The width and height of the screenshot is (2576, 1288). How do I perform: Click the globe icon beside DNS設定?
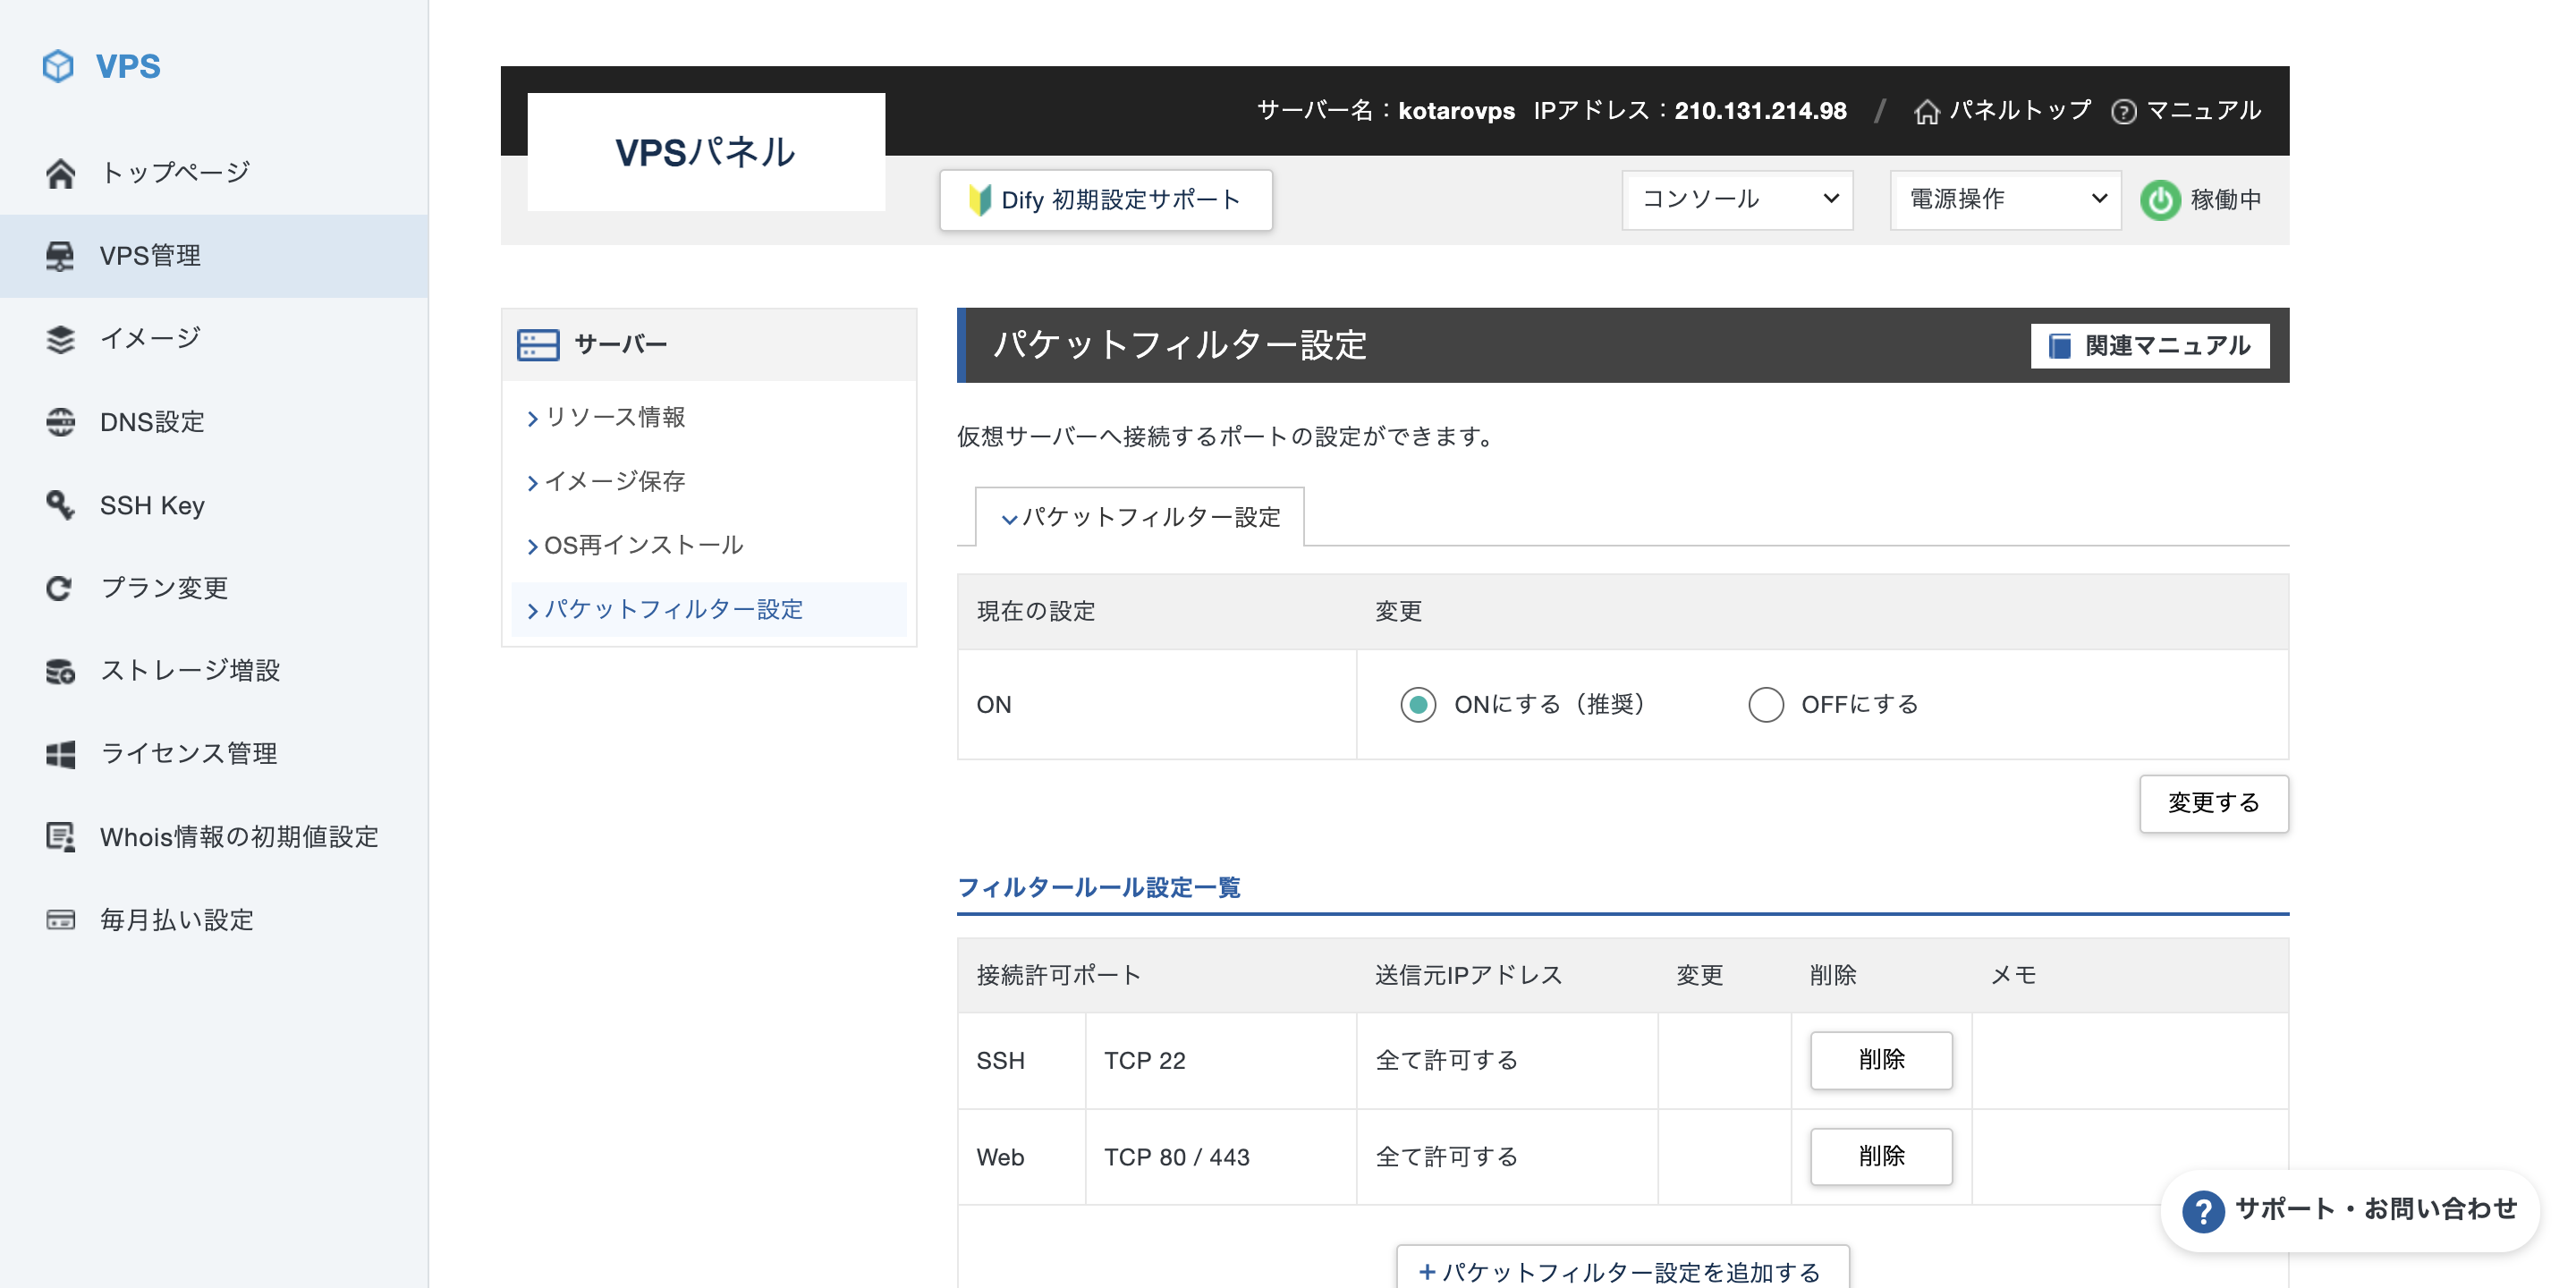[60, 422]
